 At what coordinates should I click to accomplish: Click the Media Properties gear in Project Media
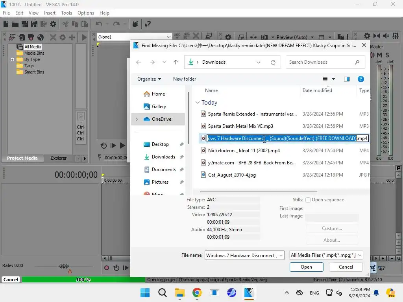pos(63,37)
